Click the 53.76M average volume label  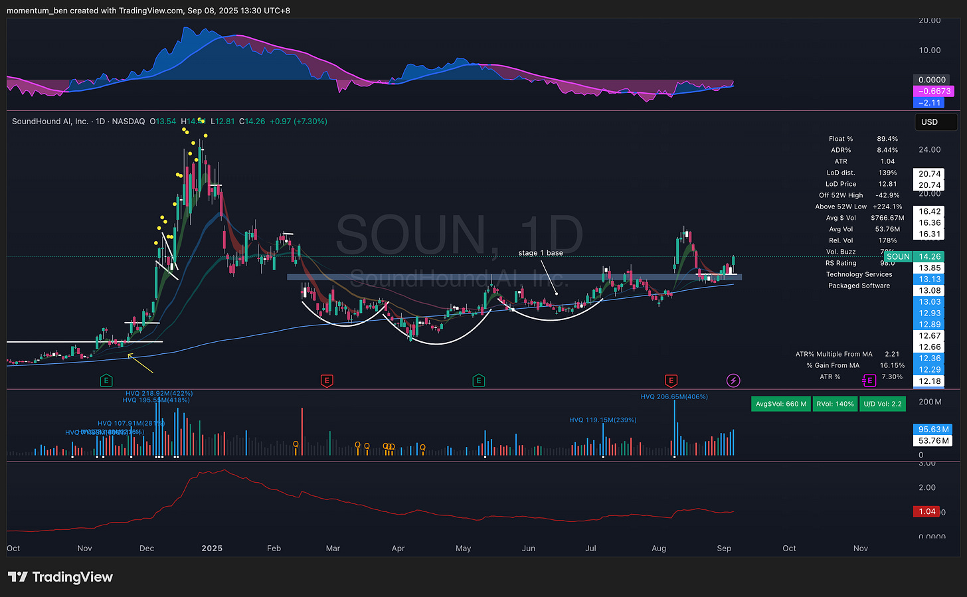(934, 440)
